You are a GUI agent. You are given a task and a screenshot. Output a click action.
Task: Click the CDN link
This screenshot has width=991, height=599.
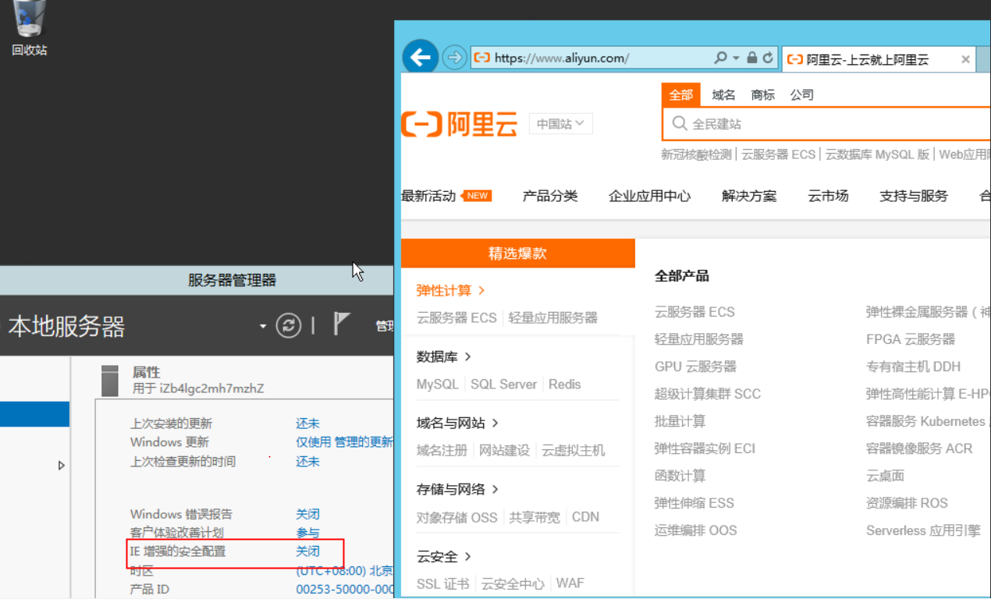pos(585,516)
